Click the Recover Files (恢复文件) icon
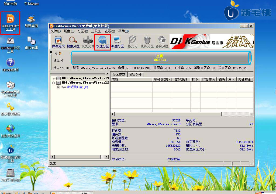 tap(88, 42)
